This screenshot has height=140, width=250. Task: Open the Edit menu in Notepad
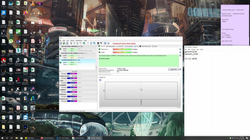[189, 50]
